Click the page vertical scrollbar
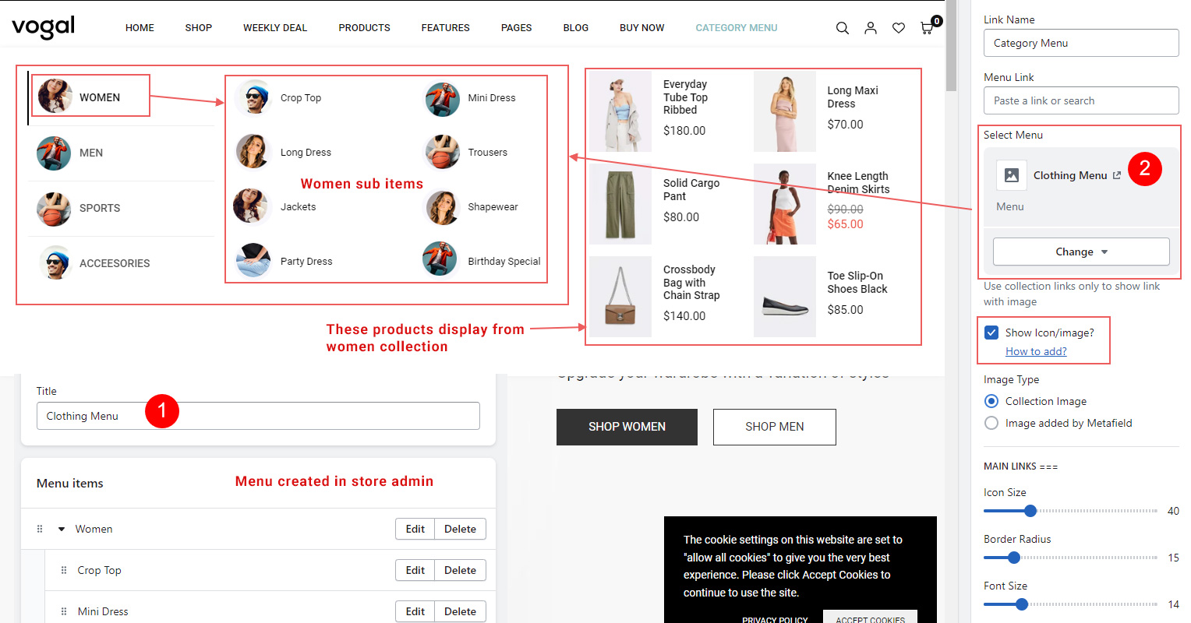The width and height of the screenshot is (1191, 623). 951,47
